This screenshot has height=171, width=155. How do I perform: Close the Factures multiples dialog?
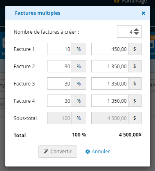[x=143, y=13]
